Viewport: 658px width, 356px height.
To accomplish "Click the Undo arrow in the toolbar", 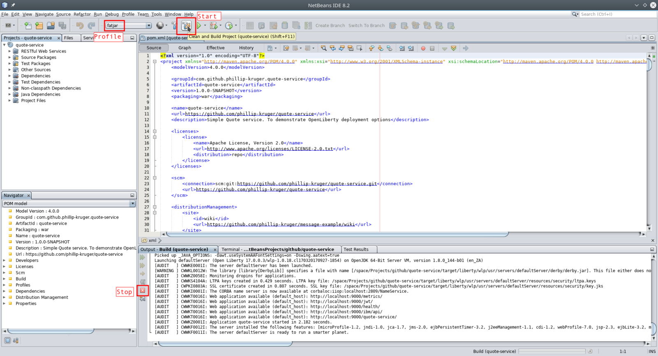I will [80, 25].
